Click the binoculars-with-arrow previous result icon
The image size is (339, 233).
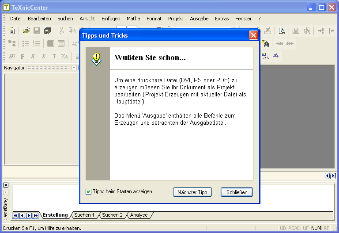[x=290, y=43]
